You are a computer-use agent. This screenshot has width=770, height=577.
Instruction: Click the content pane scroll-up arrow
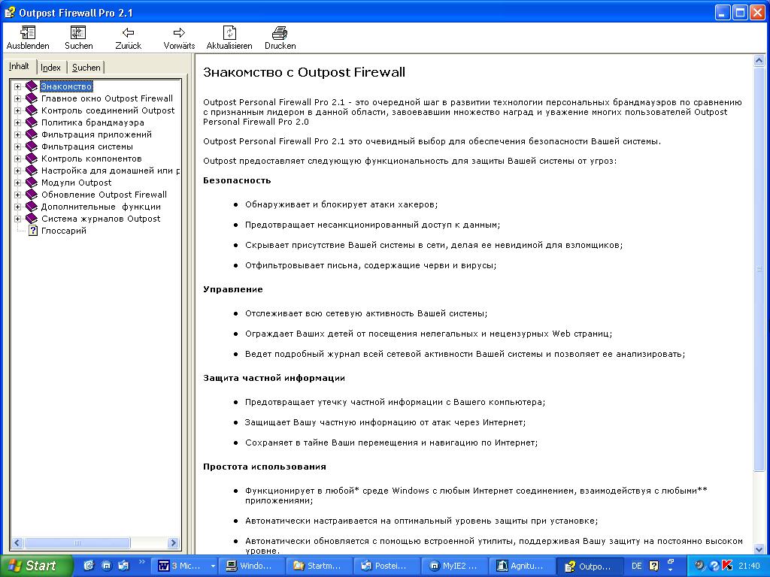[759, 61]
